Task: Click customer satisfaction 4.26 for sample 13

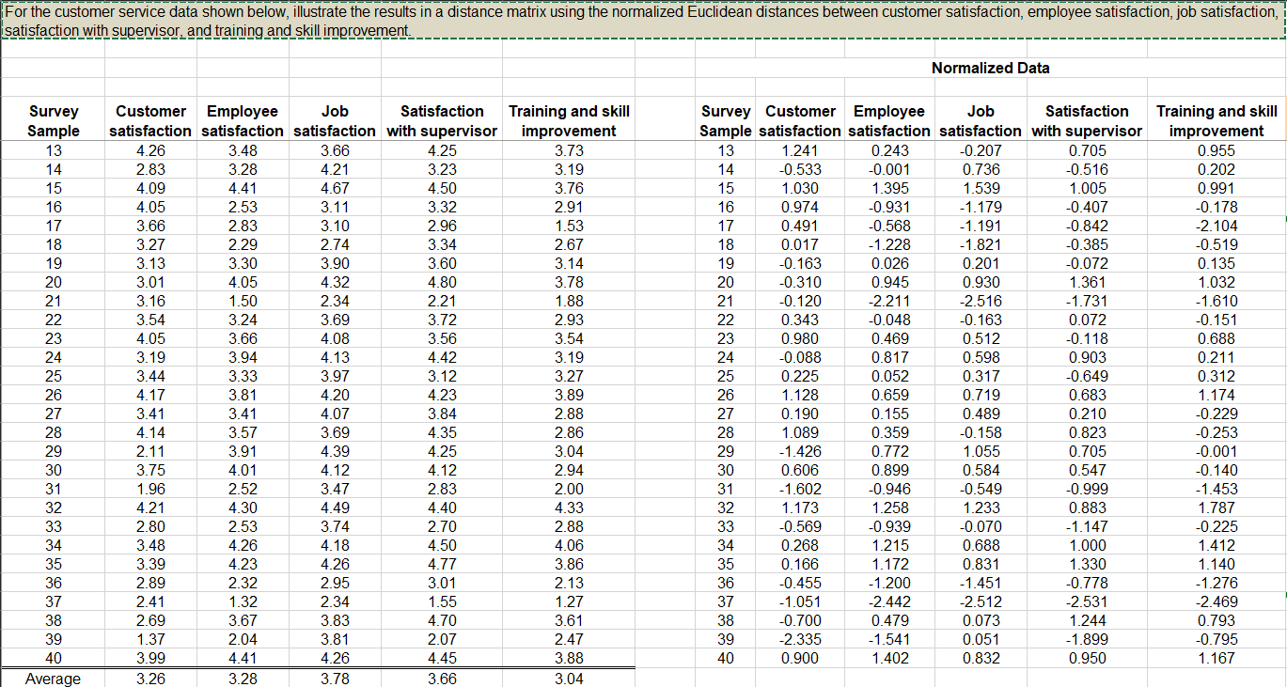Action: pyautogui.click(x=149, y=150)
